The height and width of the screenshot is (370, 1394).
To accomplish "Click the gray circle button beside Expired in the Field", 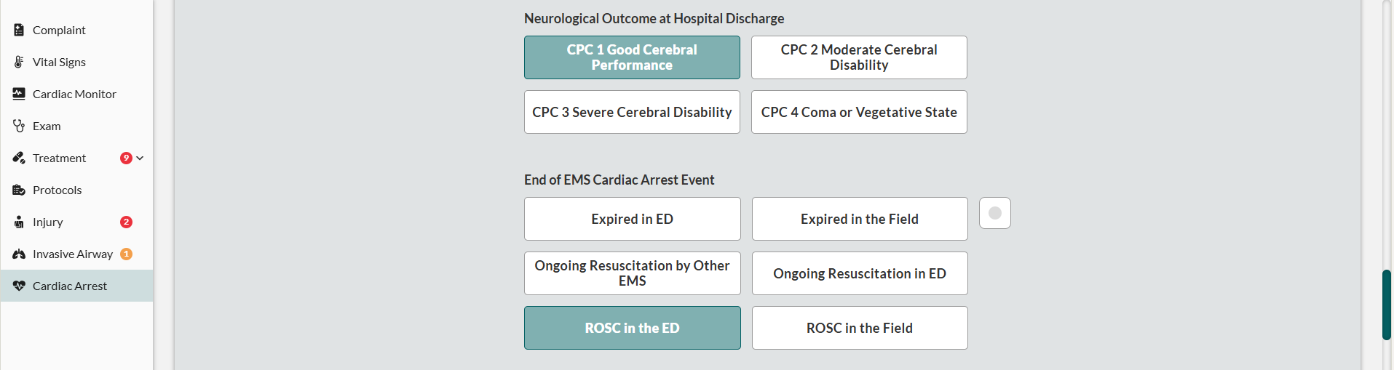I will [x=994, y=213].
